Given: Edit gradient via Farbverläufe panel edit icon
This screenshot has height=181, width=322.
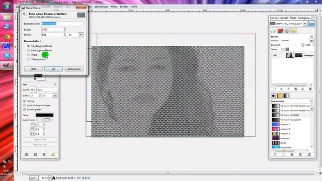Looking at the screenshot, I should 275,154.
